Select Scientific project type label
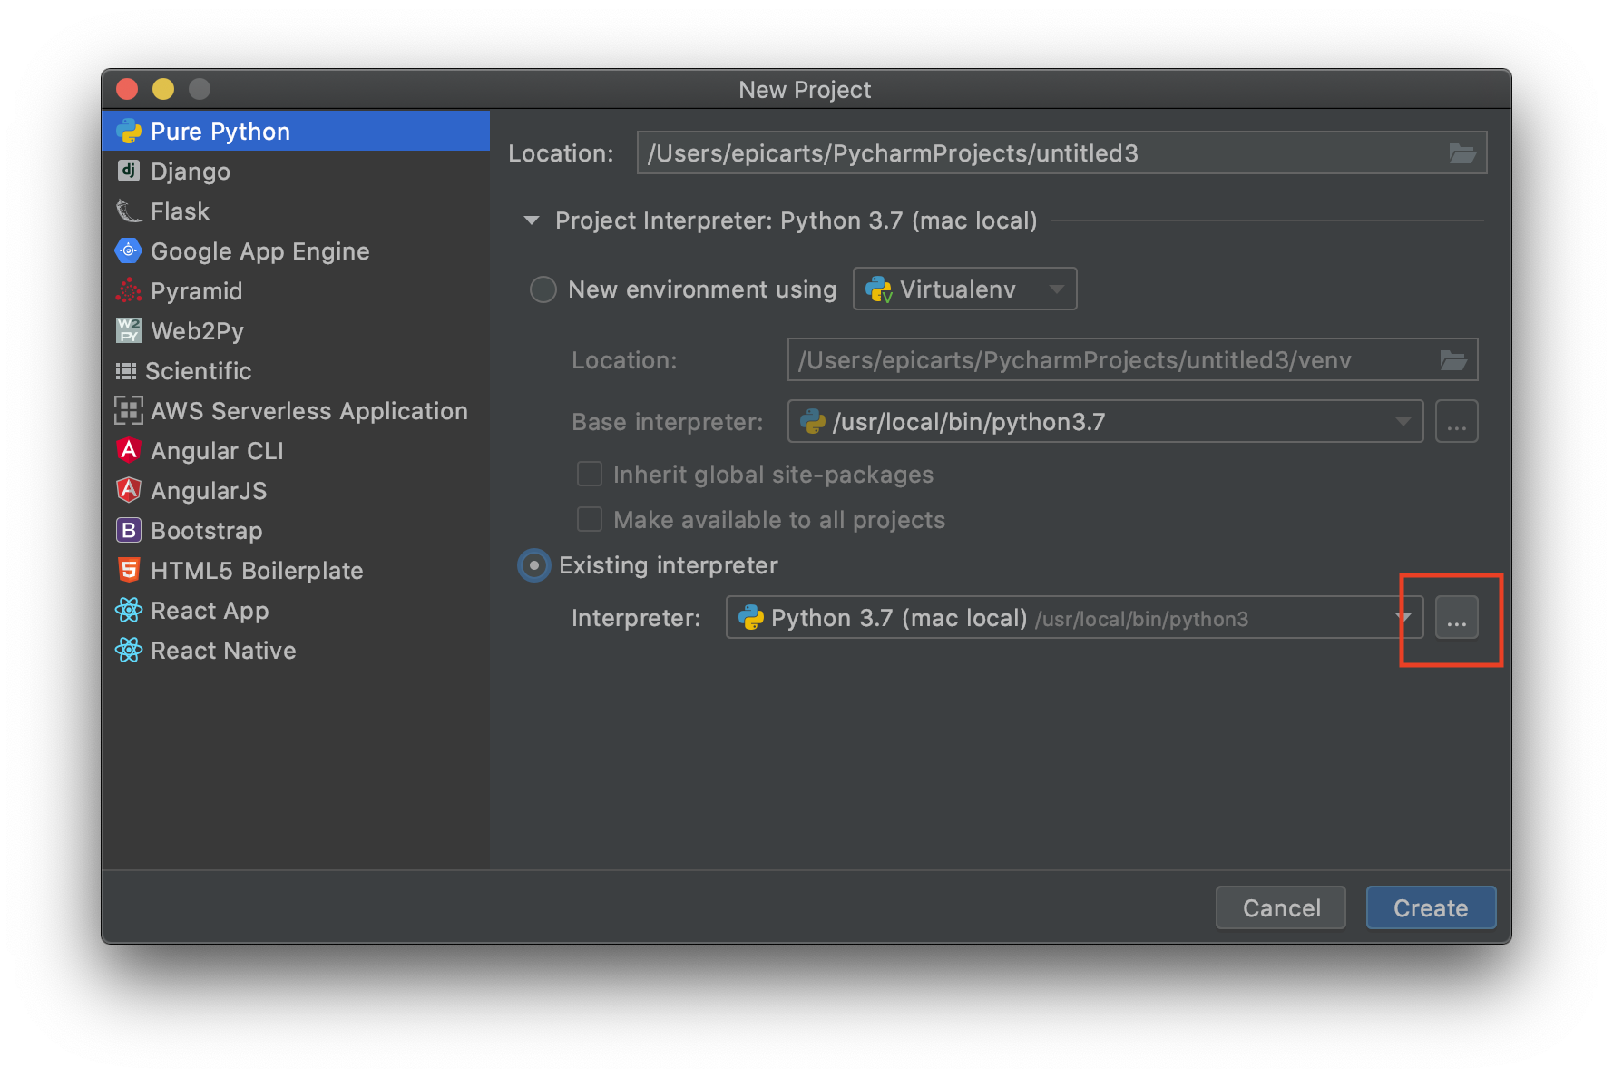Viewport: 1613px width, 1078px height. click(199, 371)
